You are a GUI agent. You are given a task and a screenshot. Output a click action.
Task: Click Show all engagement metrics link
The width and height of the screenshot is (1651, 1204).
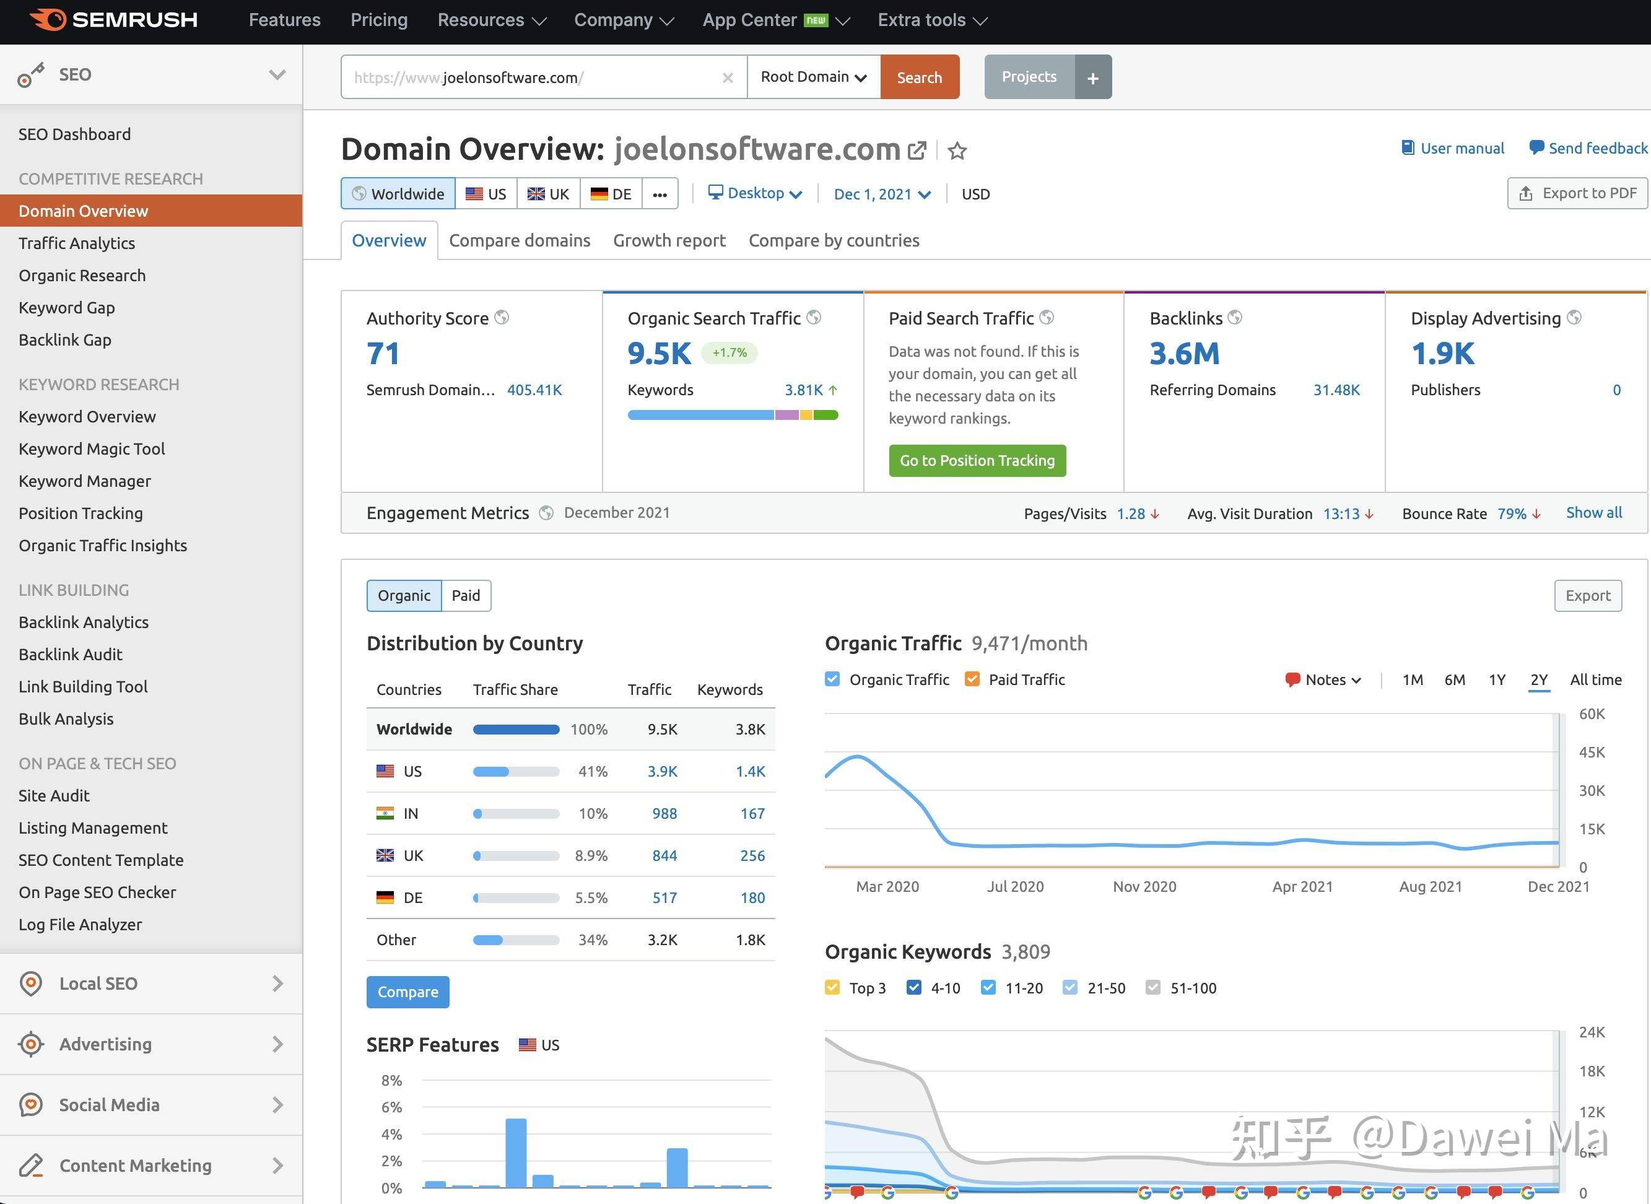1594,513
